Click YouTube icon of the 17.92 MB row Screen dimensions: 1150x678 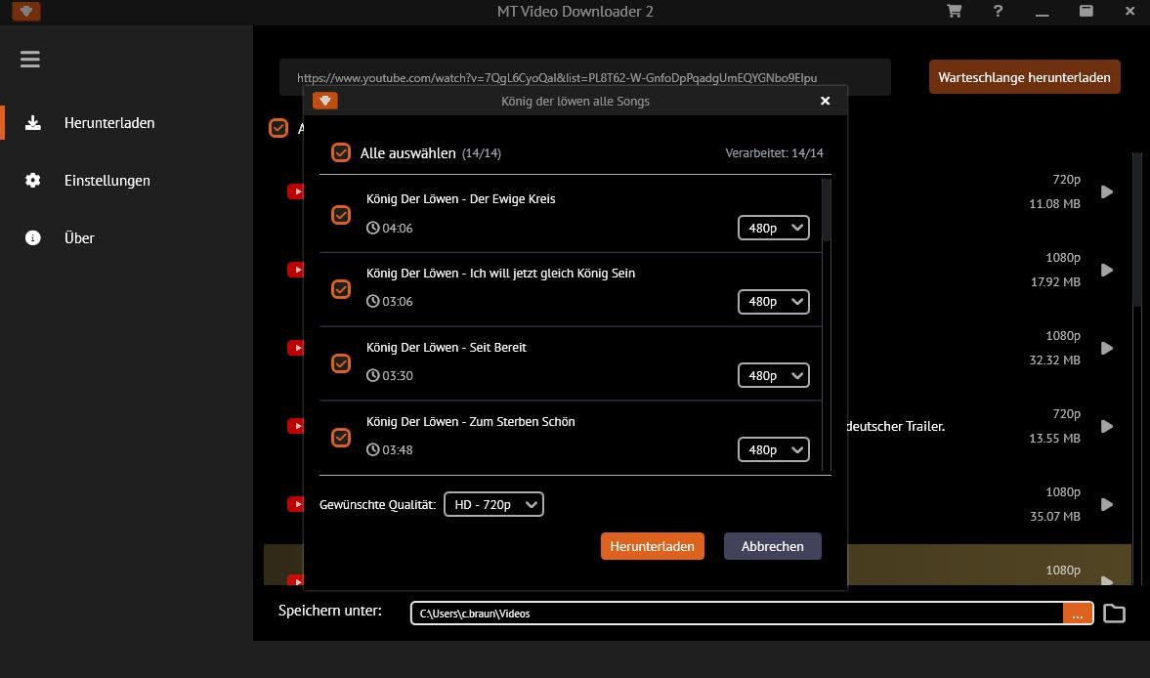(x=295, y=270)
